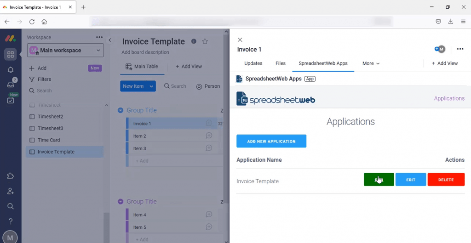The width and height of the screenshot is (471, 243).
Task: Open the apps puzzle piece icon
Action: [x=11, y=176]
